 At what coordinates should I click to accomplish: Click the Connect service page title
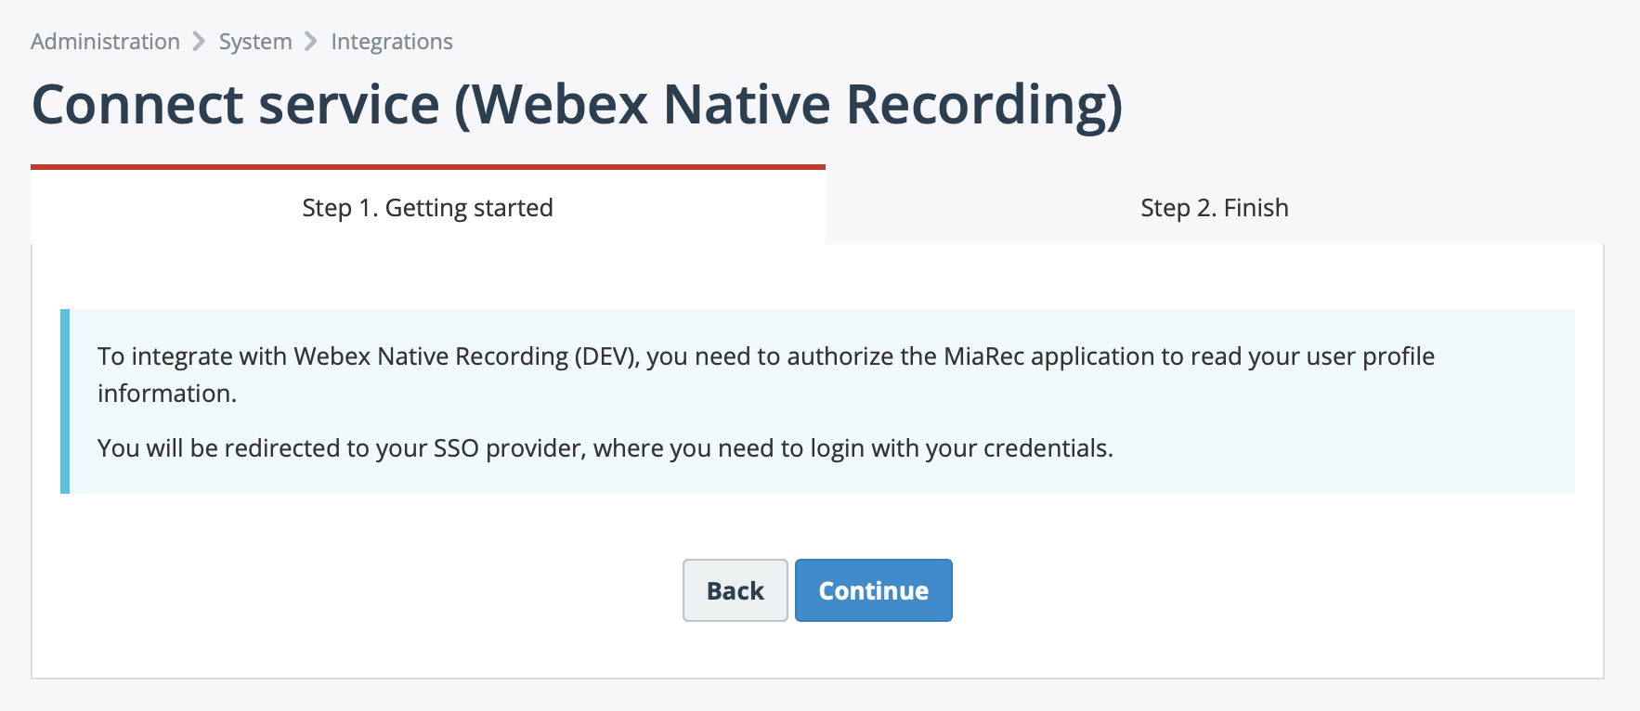click(x=578, y=104)
